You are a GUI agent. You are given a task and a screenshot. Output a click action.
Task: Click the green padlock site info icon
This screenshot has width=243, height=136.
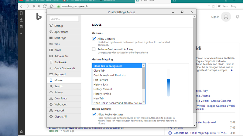point(58,6)
